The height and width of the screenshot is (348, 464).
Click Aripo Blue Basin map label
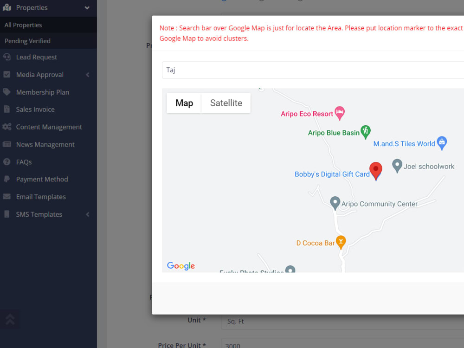(334, 133)
